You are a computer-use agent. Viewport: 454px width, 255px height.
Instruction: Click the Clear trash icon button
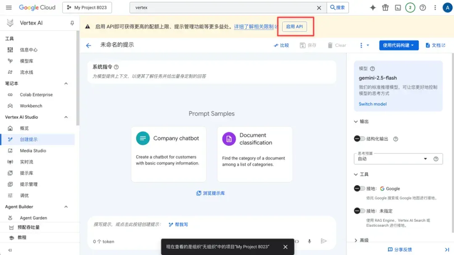pyautogui.click(x=337, y=45)
